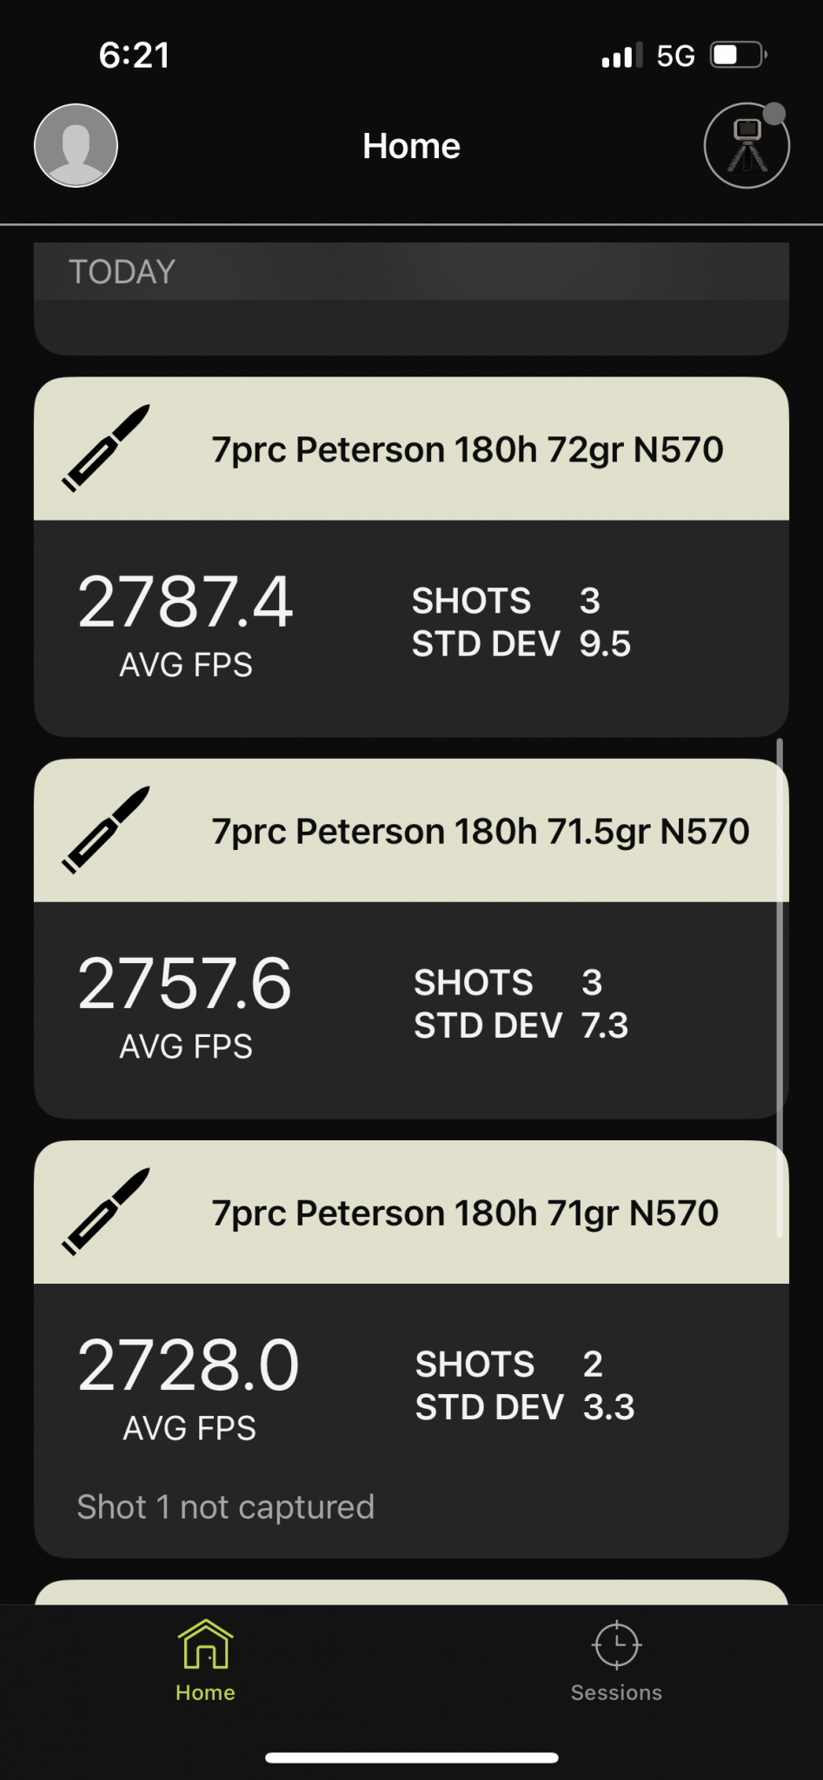The image size is (823, 1780).
Task: Tap the bullet icon for 71gr N570
Action: pyautogui.click(x=106, y=1211)
